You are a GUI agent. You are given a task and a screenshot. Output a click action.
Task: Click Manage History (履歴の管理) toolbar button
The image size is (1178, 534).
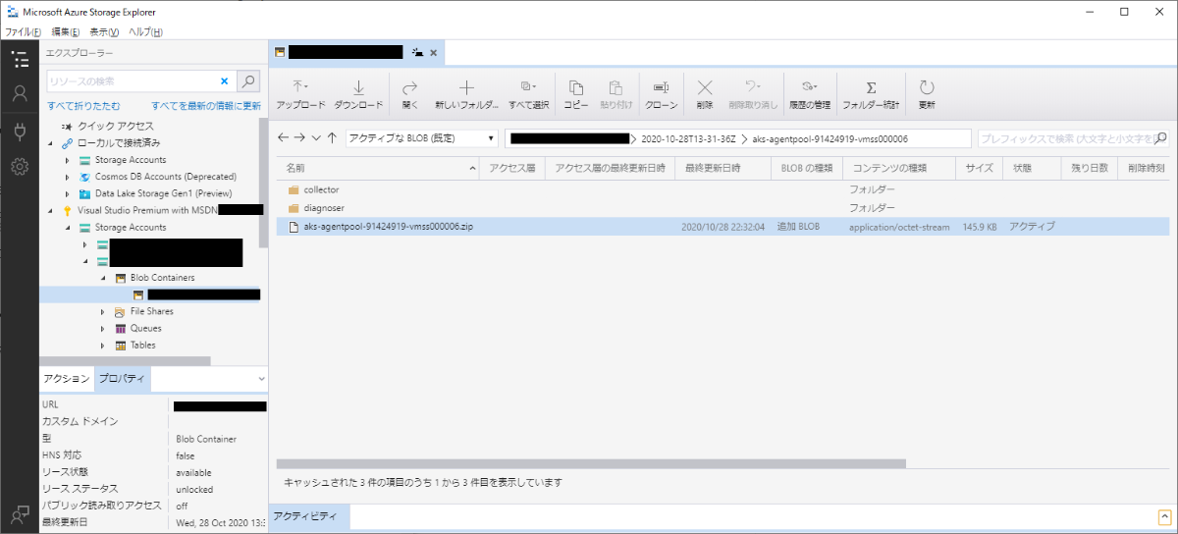809,95
